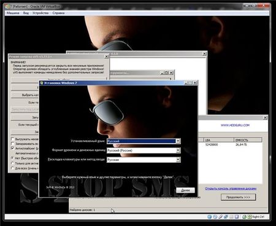Click the Продолжить >>> button
276x226 pixels.
(238, 197)
